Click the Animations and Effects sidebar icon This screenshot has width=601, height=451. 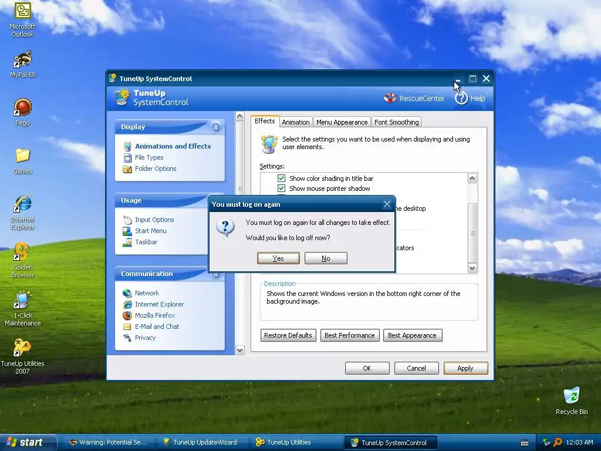tap(127, 146)
